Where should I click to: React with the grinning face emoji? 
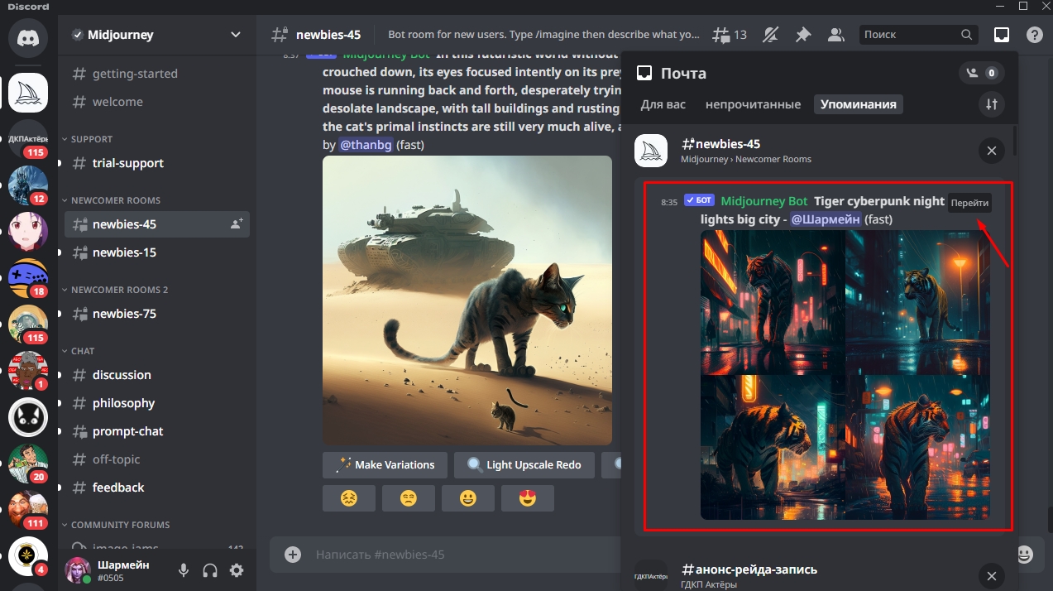coord(468,498)
